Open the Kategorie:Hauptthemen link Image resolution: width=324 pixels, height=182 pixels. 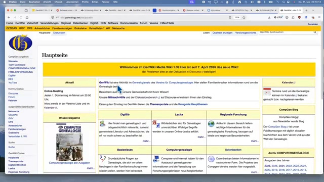tap(193, 105)
